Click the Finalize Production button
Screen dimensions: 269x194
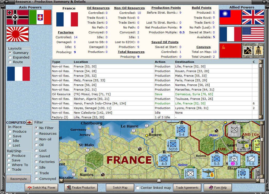pos(81,188)
